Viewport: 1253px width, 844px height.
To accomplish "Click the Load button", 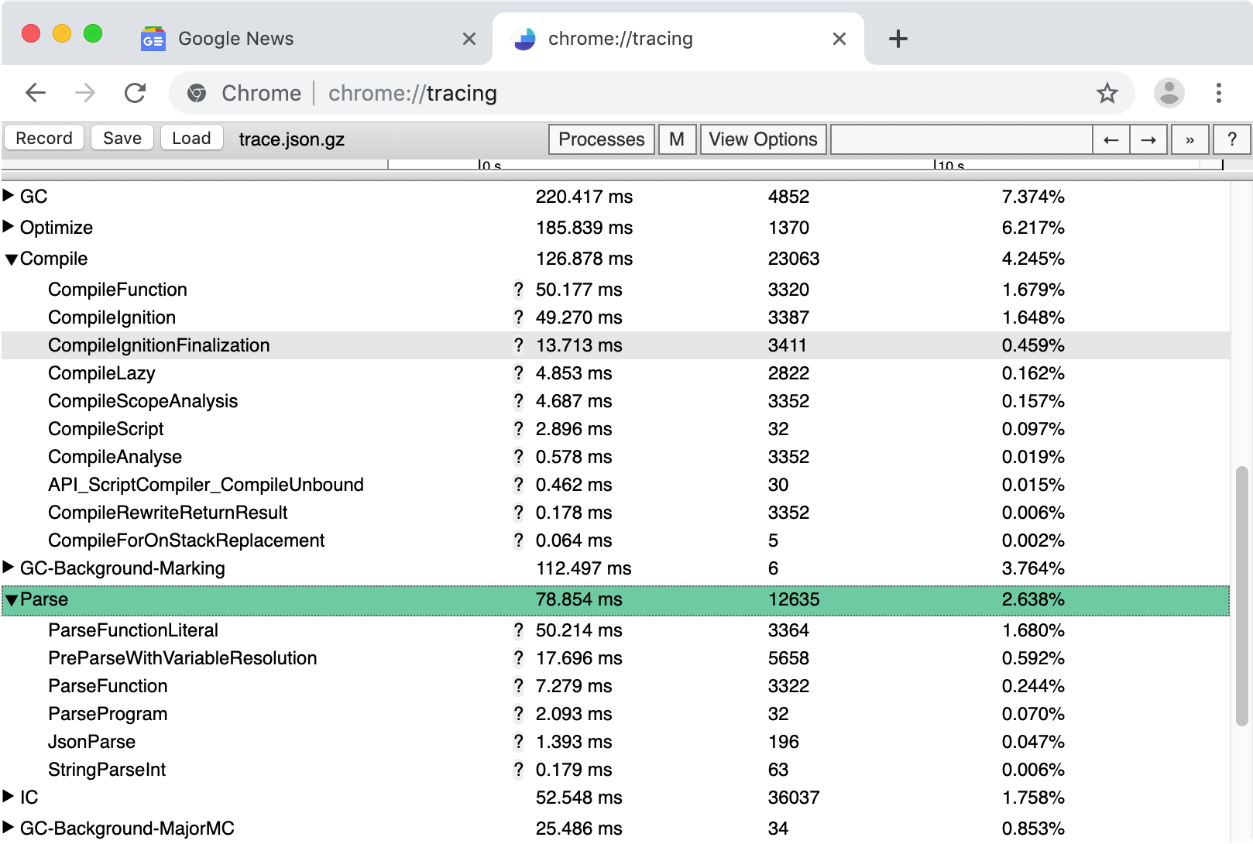I will (191, 138).
